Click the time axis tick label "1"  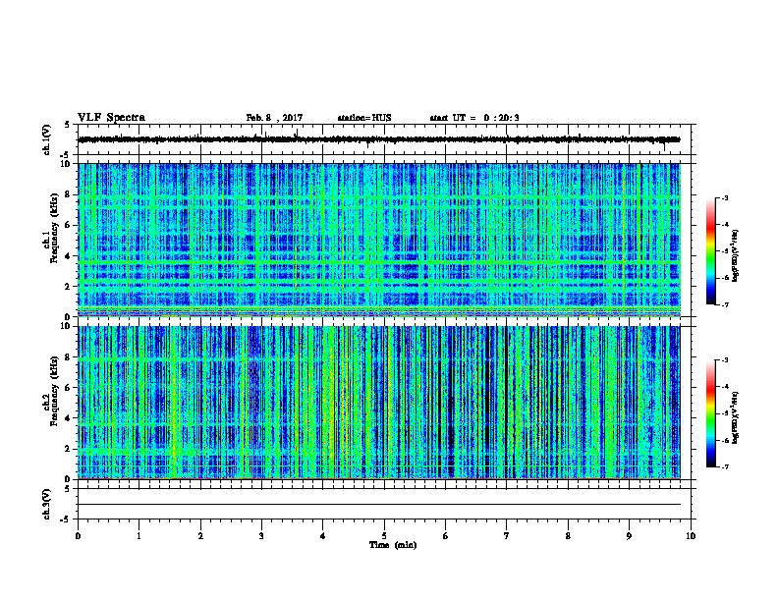click(x=139, y=536)
